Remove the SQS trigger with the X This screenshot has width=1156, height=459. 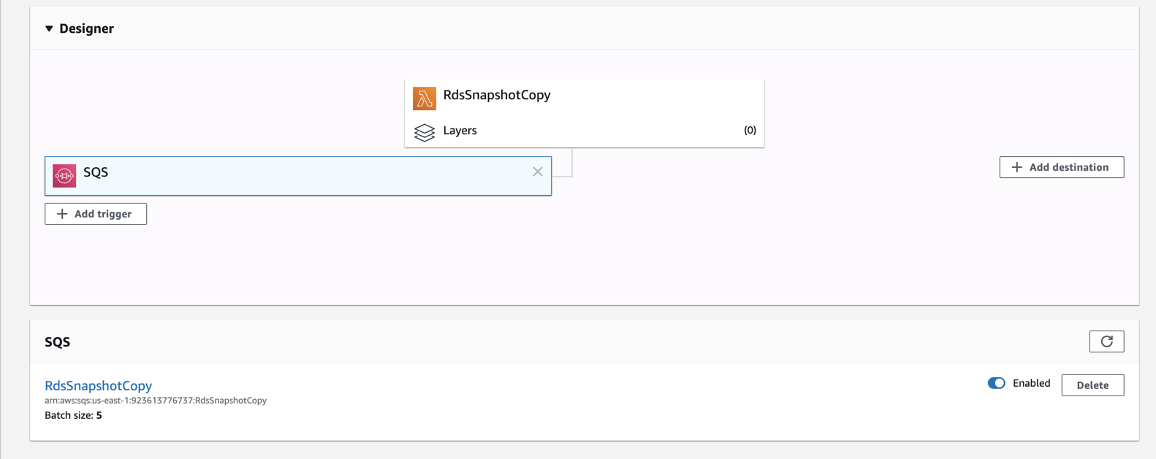pos(537,172)
